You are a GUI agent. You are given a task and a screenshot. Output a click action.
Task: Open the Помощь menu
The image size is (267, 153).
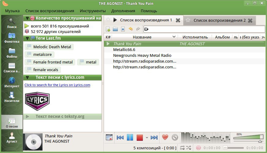pos(149,11)
